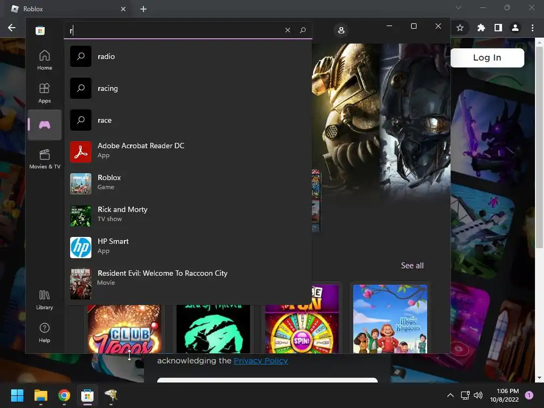Open the notification badge in tray
Viewport: 544px width, 408px height.
529,395
